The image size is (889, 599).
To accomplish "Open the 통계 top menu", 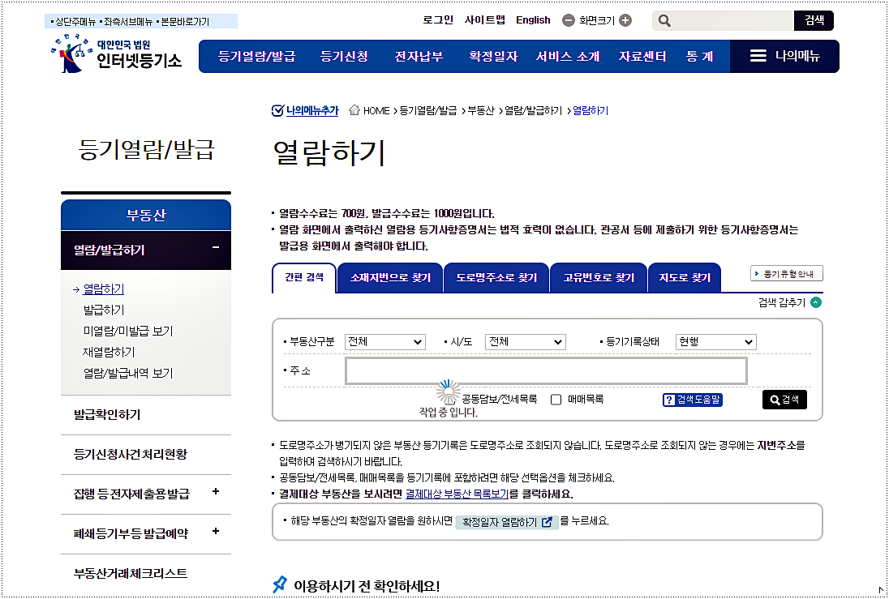I will coord(700,56).
